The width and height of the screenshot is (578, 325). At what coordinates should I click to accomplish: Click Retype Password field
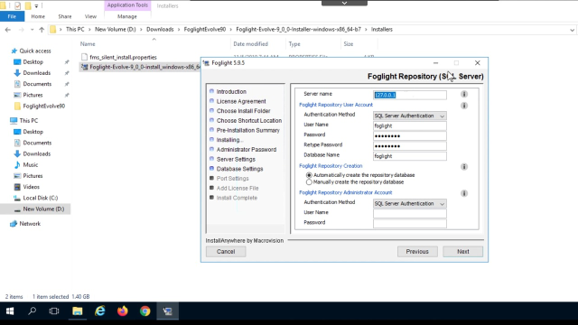[409, 146]
